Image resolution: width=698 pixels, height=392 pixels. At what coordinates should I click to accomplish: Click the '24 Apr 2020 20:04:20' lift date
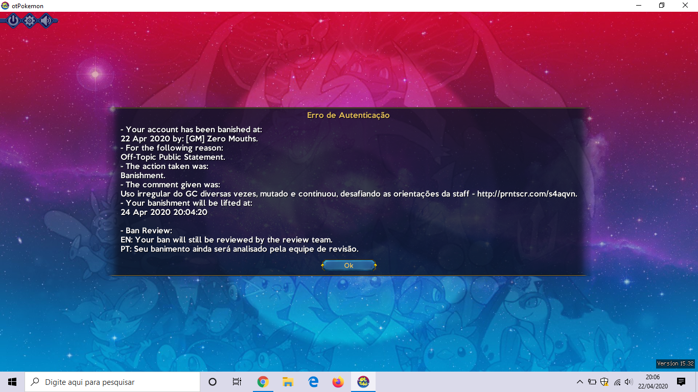[x=164, y=212]
